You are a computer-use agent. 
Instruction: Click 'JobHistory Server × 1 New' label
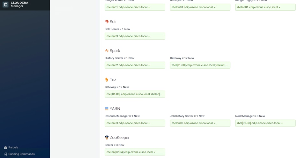(187, 116)
